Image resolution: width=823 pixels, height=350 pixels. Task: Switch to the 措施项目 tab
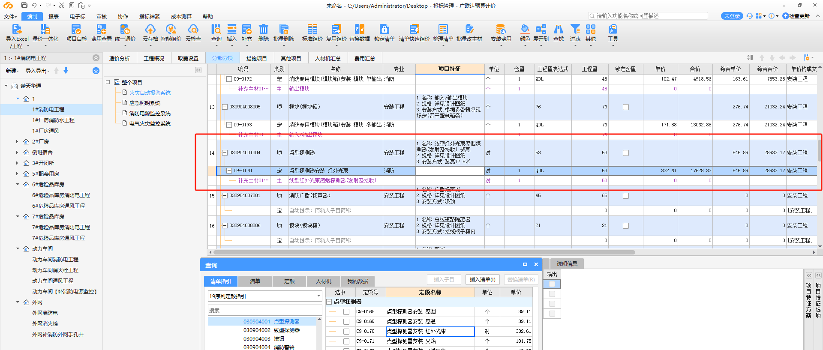pyautogui.click(x=257, y=58)
